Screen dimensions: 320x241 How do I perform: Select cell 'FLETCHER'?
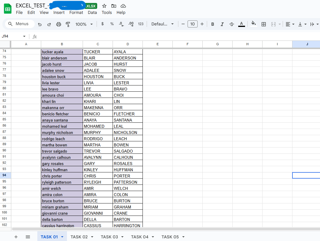[x=127, y=114]
